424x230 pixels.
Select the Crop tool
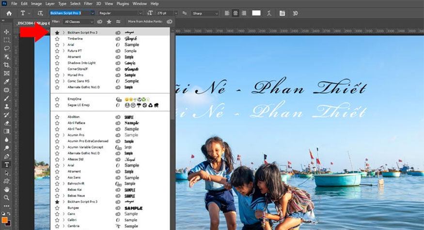pyautogui.click(x=7, y=65)
